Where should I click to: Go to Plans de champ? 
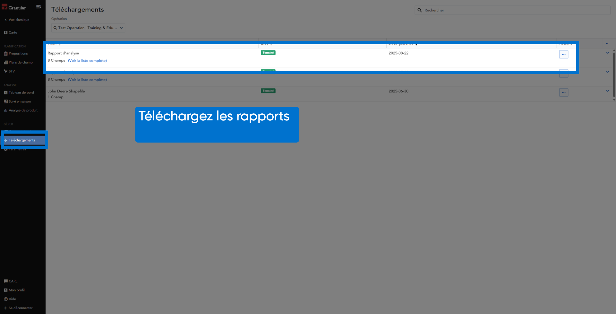pos(18,62)
